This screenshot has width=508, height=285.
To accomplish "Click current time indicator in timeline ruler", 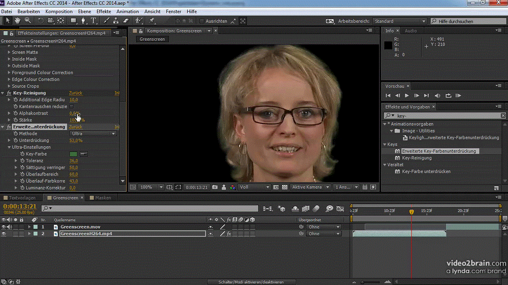I will point(411,212).
